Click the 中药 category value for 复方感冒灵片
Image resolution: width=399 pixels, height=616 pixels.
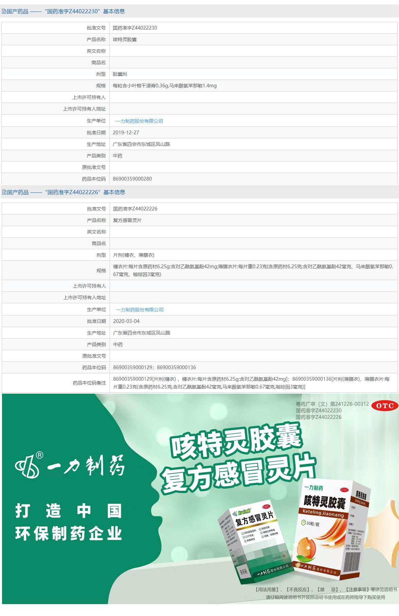click(x=118, y=344)
